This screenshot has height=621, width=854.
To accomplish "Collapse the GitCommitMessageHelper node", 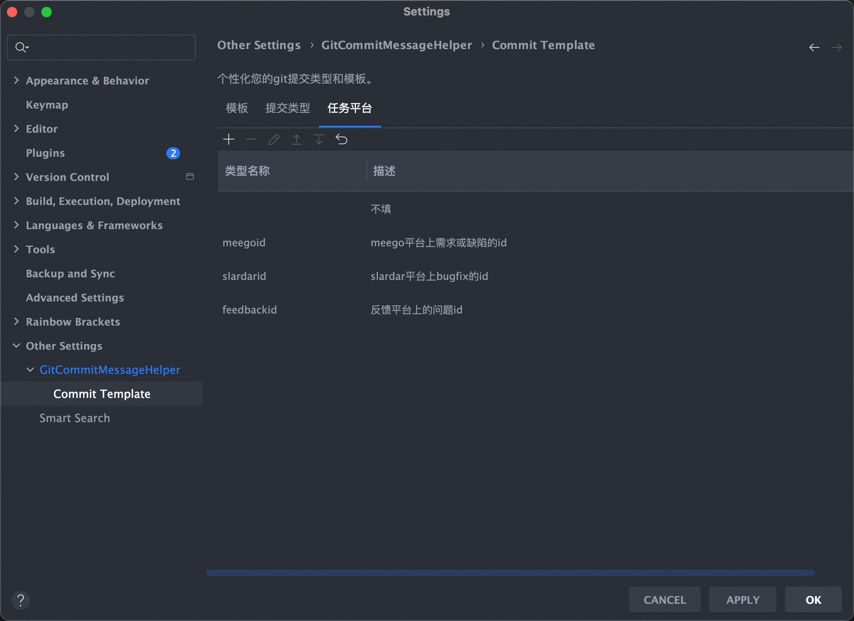I will (x=30, y=370).
